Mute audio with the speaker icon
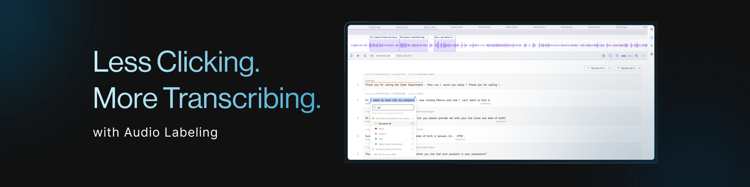The image size is (750, 187). 372,56
